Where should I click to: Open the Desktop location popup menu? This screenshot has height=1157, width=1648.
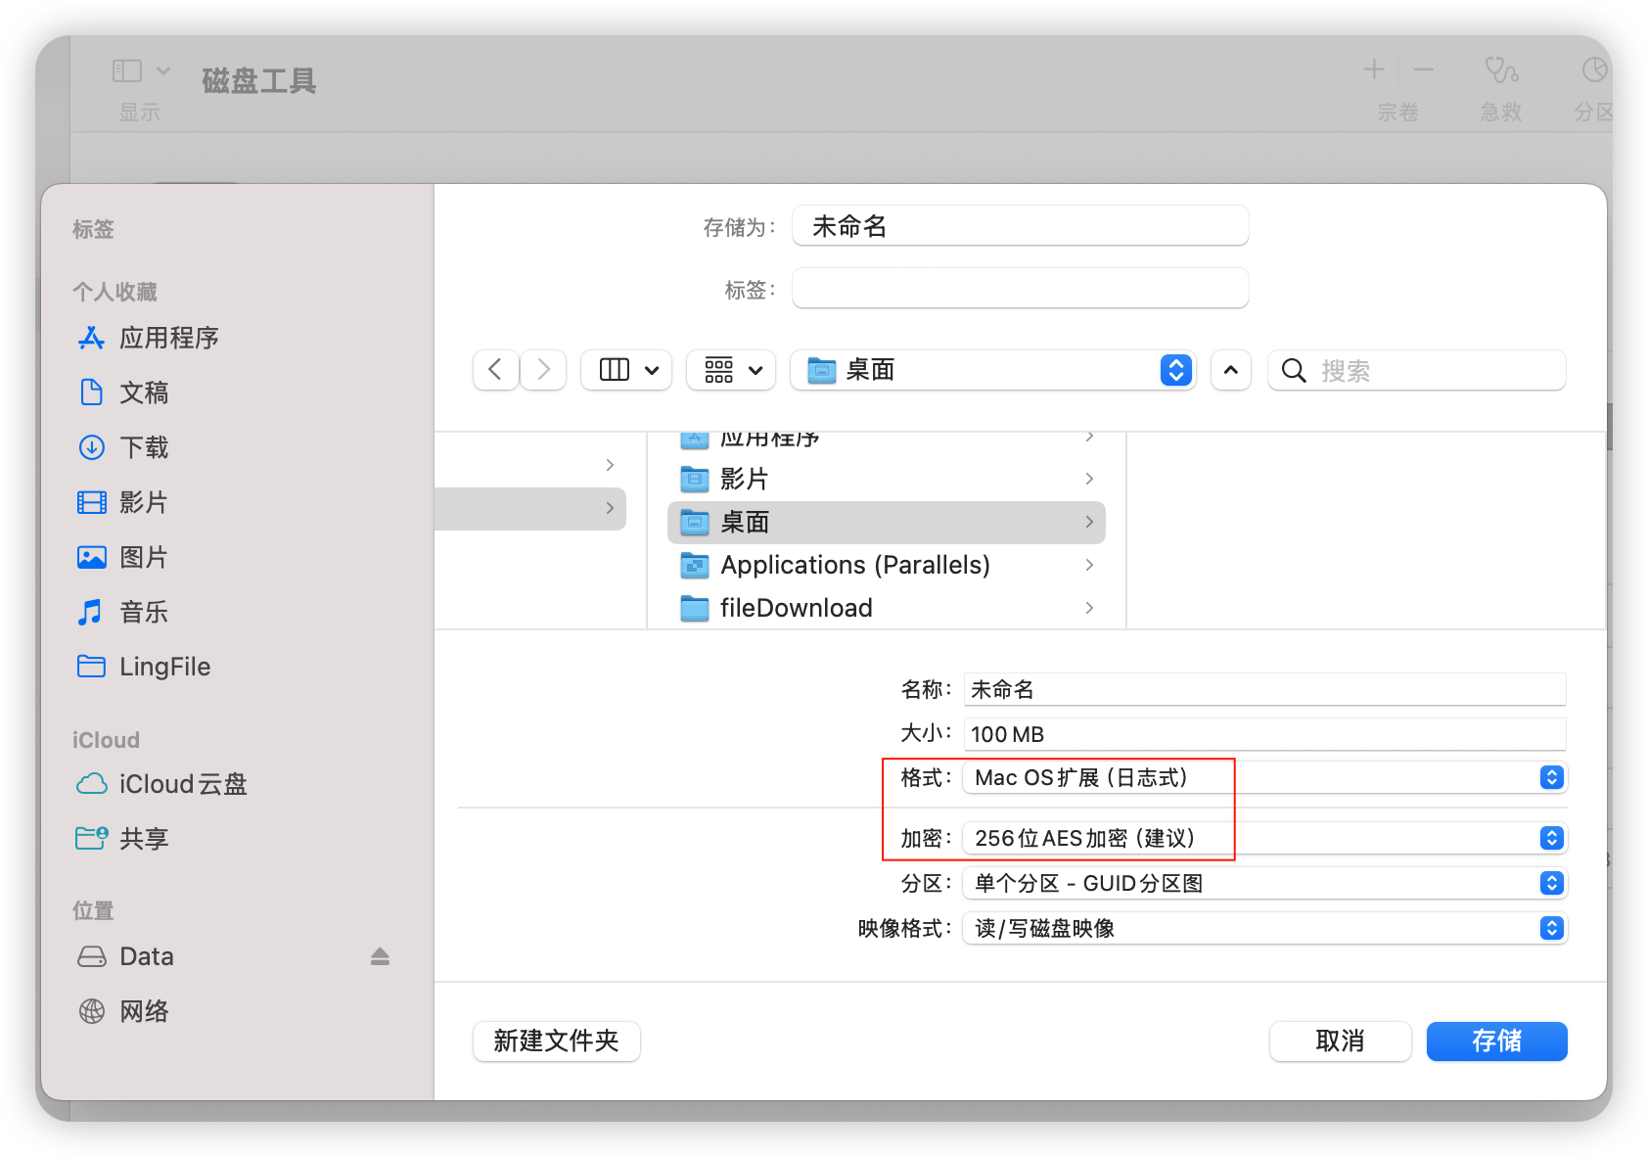(x=992, y=370)
